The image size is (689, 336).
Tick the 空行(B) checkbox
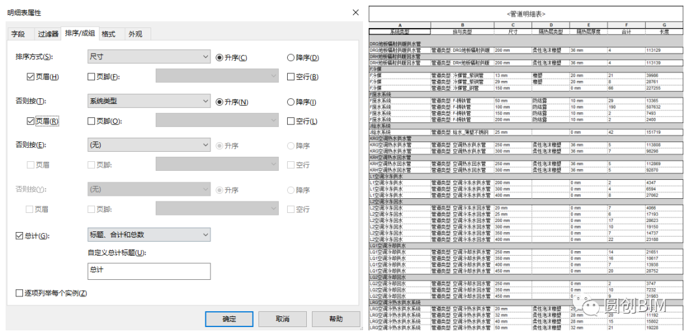point(290,77)
